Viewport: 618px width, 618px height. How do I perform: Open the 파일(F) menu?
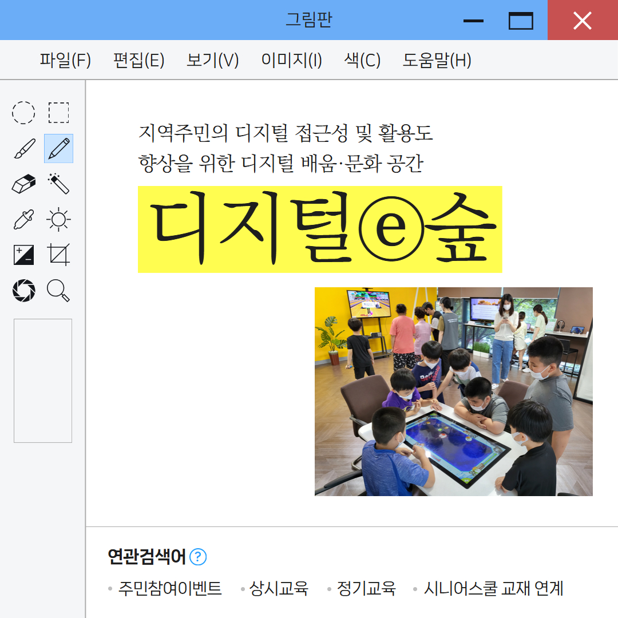coord(65,60)
